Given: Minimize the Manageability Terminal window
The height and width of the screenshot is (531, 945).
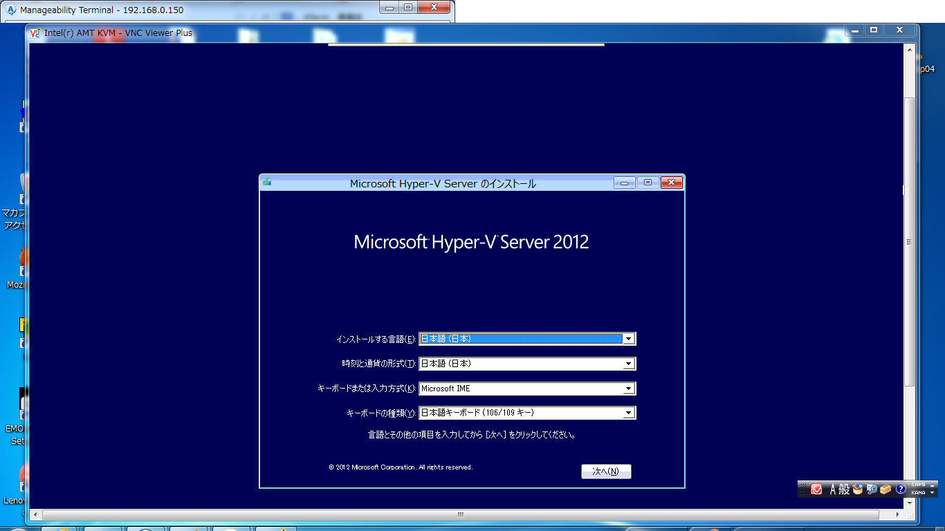Looking at the screenshot, I should (x=391, y=7).
